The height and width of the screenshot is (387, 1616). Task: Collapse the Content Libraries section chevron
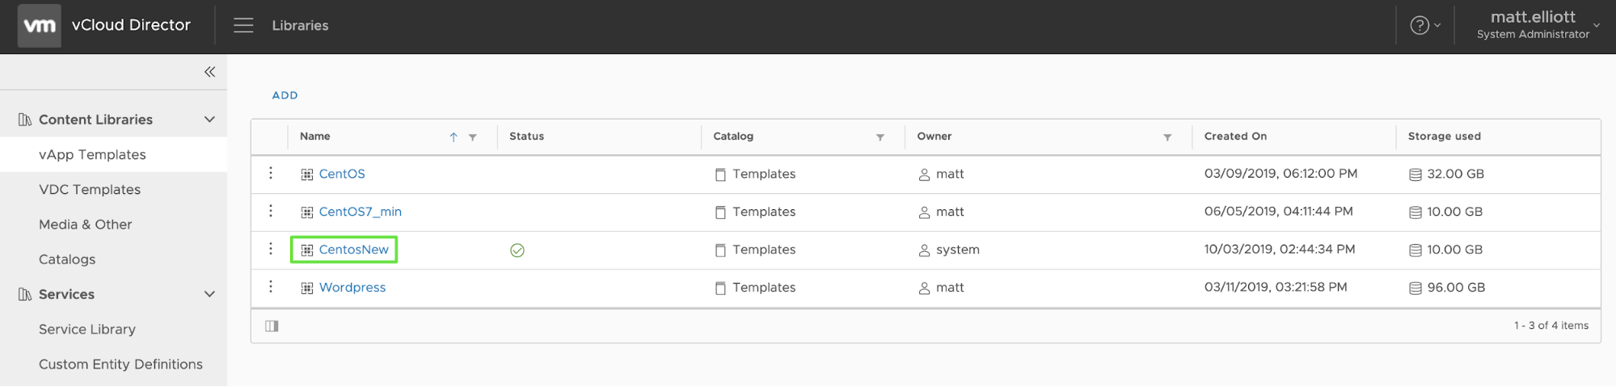click(209, 120)
